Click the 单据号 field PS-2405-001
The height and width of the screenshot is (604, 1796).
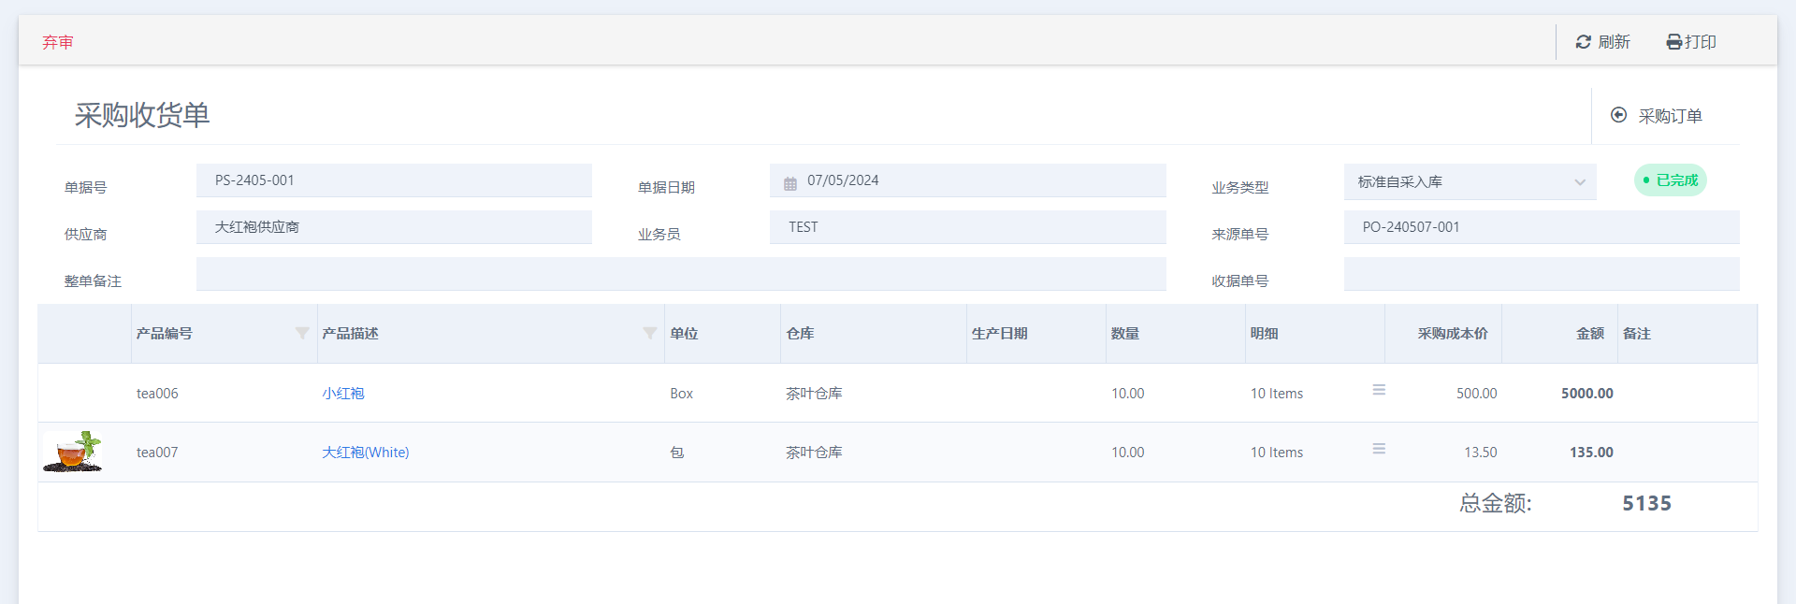[394, 180]
